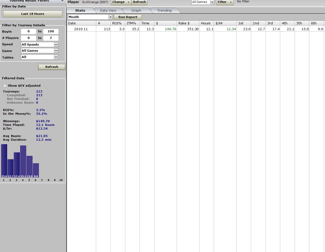This screenshot has width=325, height=252.
Task: Expand the Game filter dropdown
Action: coord(56,51)
